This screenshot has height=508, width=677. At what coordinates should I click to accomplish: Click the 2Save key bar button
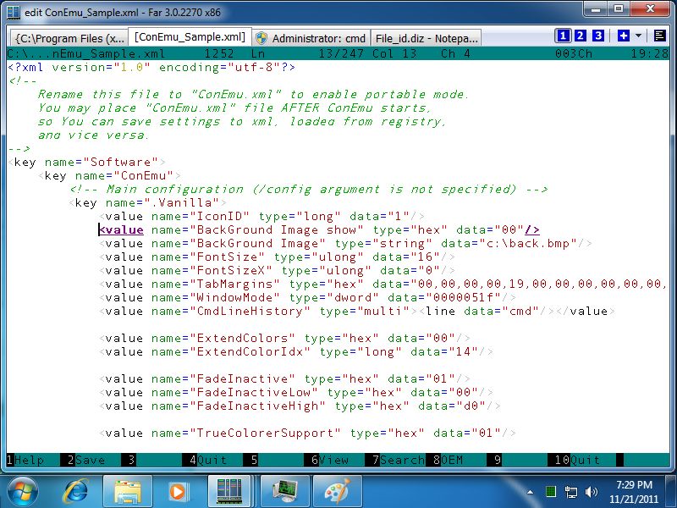tap(88, 460)
